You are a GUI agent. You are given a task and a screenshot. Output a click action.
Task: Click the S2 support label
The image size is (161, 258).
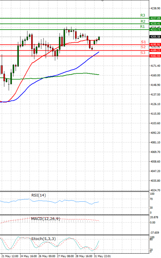click(143, 47)
